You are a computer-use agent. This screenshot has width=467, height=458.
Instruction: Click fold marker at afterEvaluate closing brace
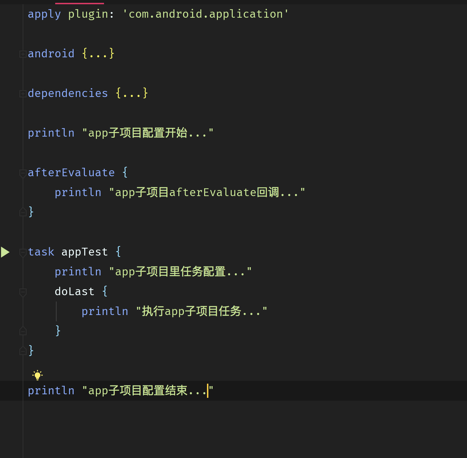pos(23,212)
